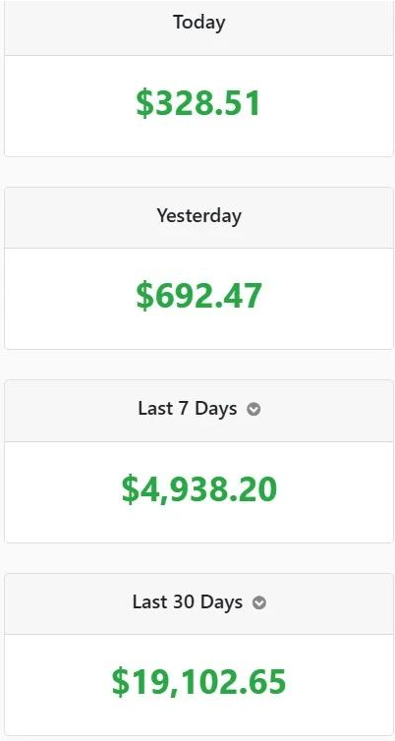The height and width of the screenshot is (741, 395).
Task: Click the $692.47 earnings amount
Action: pos(198,297)
